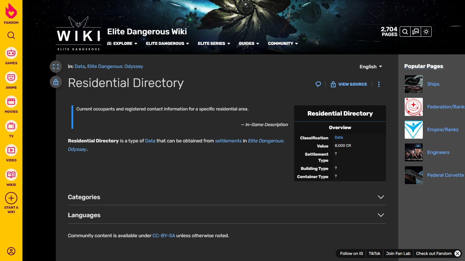This screenshot has width=465, height=261.
Task: Open the wiki discussions icon
Action: click(416, 32)
